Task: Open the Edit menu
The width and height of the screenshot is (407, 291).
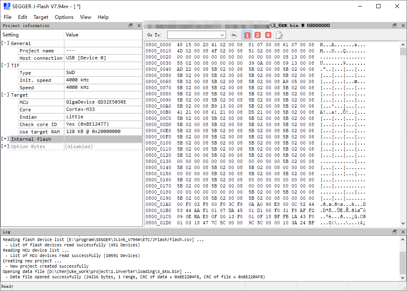Action: click(x=22, y=17)
